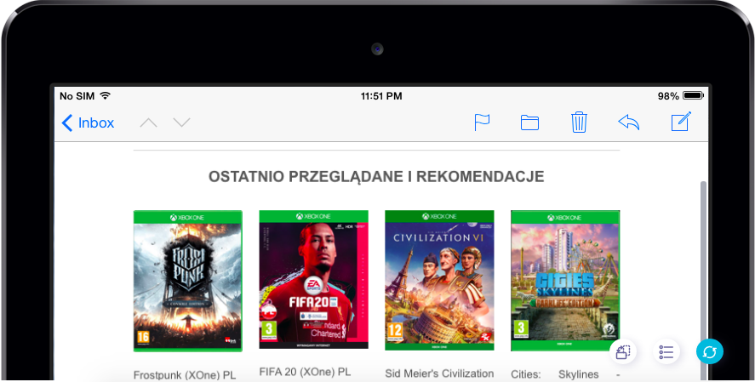Open the Frostpunk game cover

[x=187, y=281]
